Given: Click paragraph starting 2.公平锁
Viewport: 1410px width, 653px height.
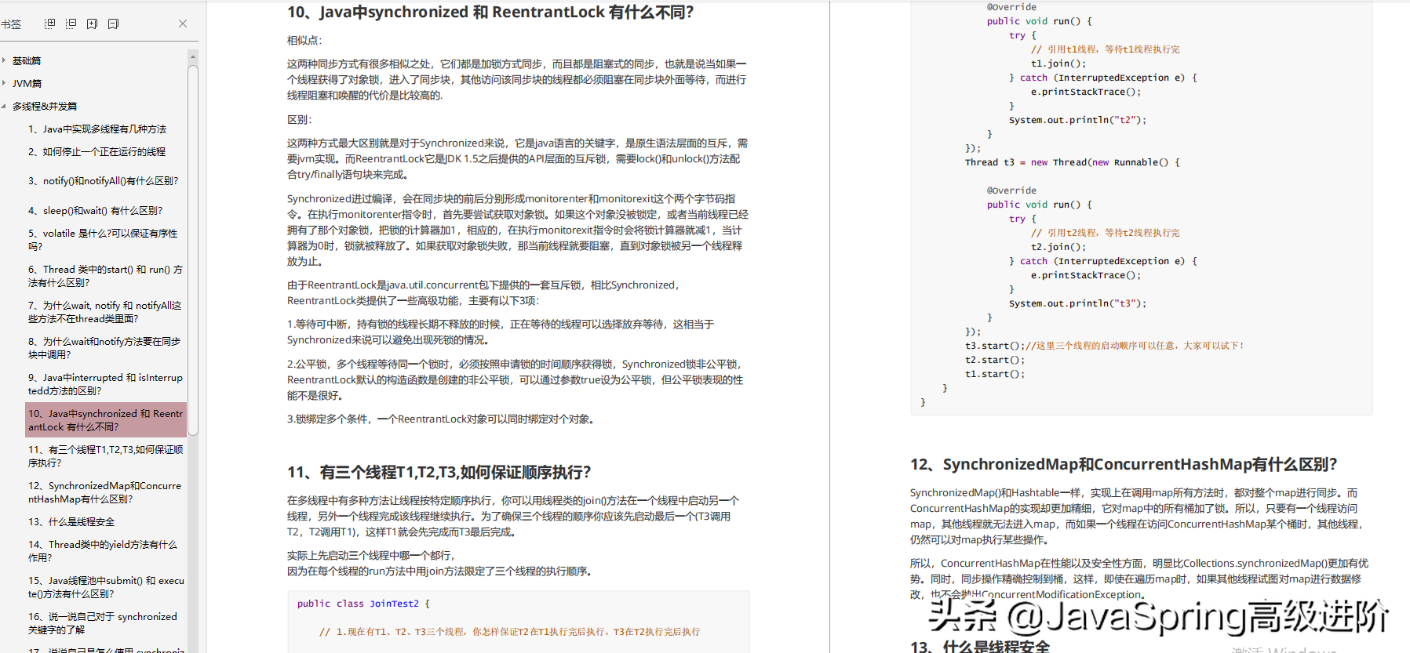Looking at the screenshot, I should [516, 379].
